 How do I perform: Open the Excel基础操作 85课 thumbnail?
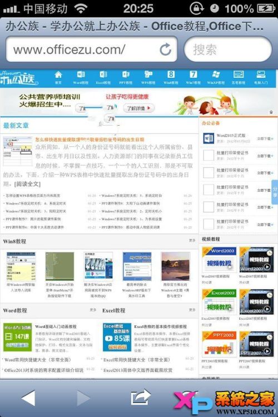(x=117, y=337)
